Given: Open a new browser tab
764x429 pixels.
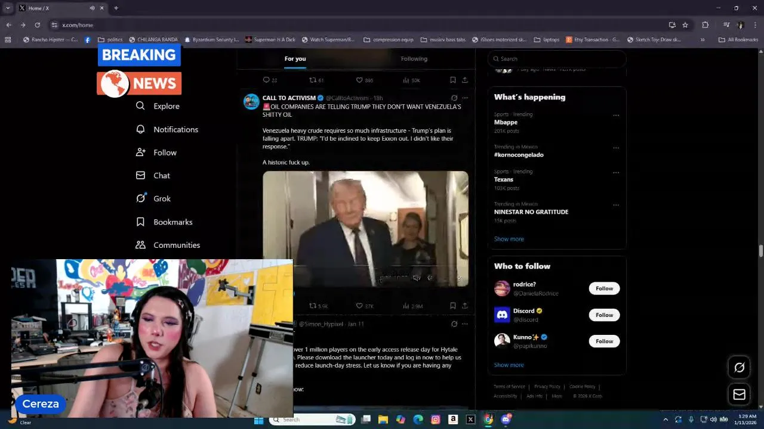Looking at the screenshot, I should (x=116, y=8).
